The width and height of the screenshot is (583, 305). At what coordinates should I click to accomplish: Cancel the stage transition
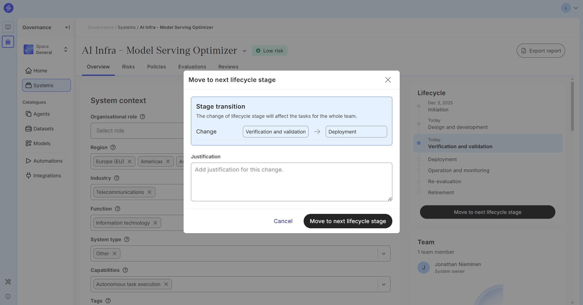pos(283,221)
